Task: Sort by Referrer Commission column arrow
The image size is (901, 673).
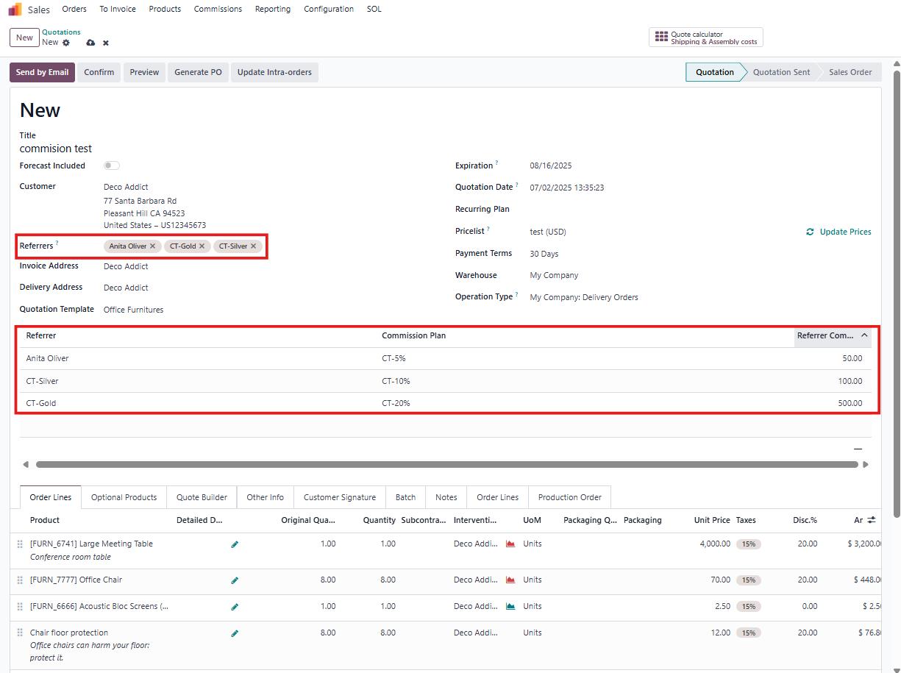Action: (x=864, y=335)
